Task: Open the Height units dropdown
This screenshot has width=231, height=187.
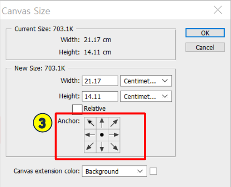Action: coord(146,96)
